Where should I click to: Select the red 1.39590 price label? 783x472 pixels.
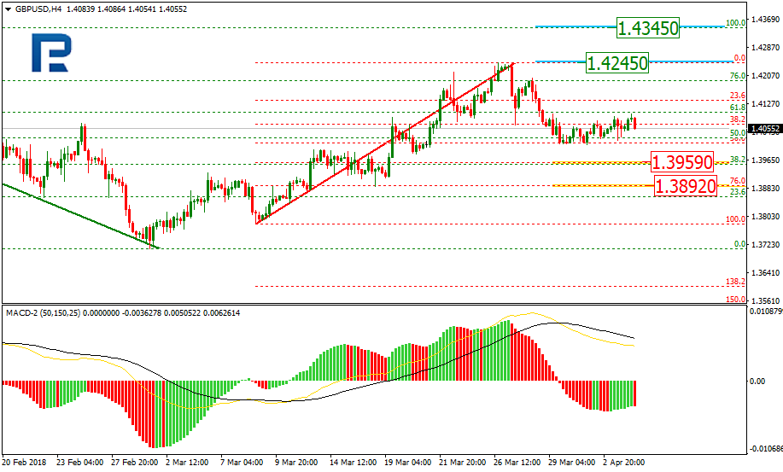point(681,161)
